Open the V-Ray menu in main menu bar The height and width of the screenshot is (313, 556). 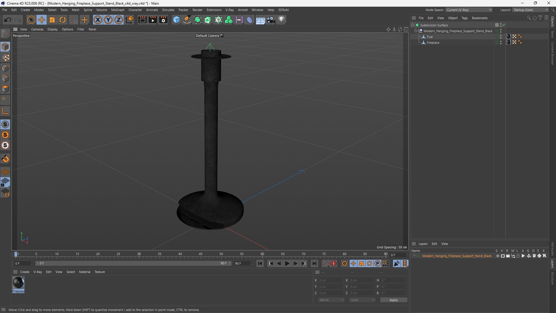pos(230,10)
